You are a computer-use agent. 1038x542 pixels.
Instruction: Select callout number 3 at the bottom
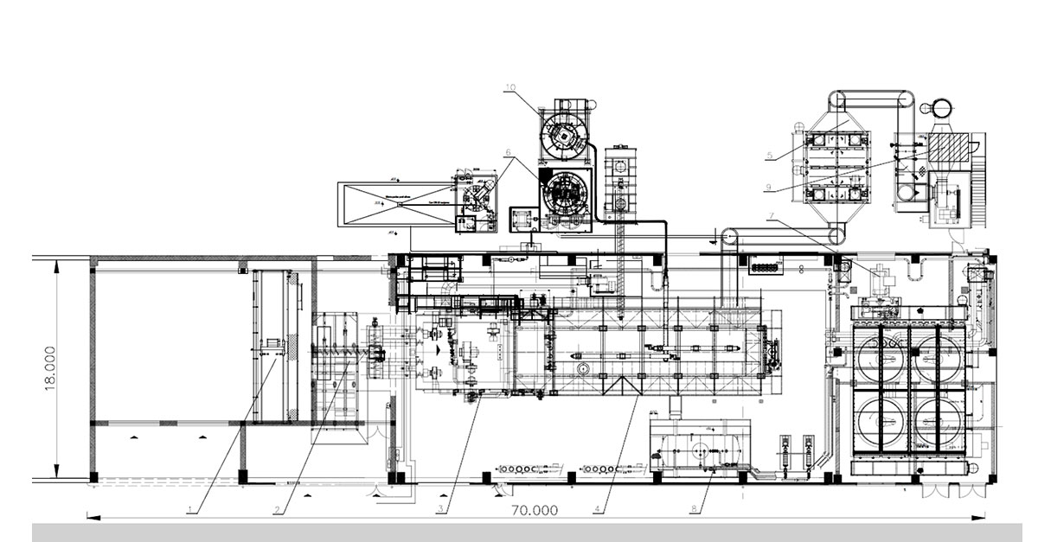pos(440,509)
